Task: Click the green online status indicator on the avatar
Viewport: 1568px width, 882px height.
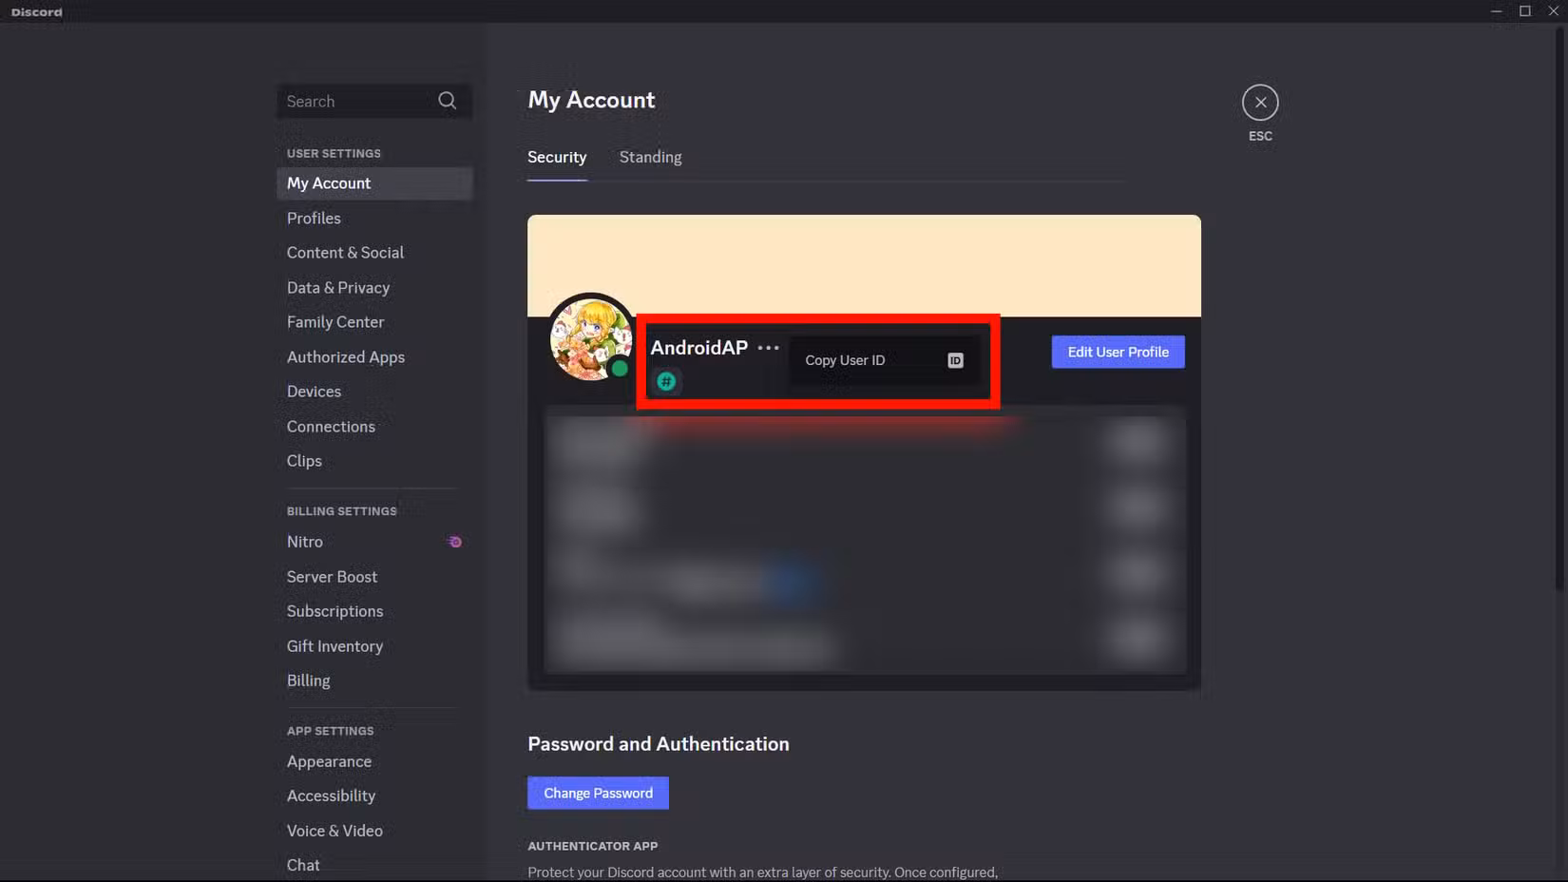Action: (620, 368)
